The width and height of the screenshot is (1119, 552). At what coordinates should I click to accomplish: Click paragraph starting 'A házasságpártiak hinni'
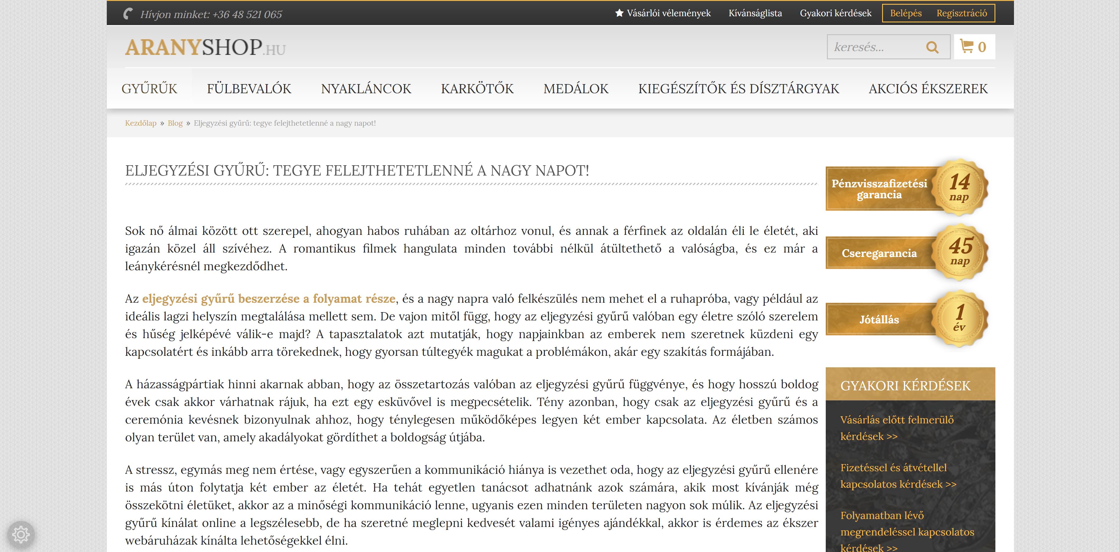471,411
